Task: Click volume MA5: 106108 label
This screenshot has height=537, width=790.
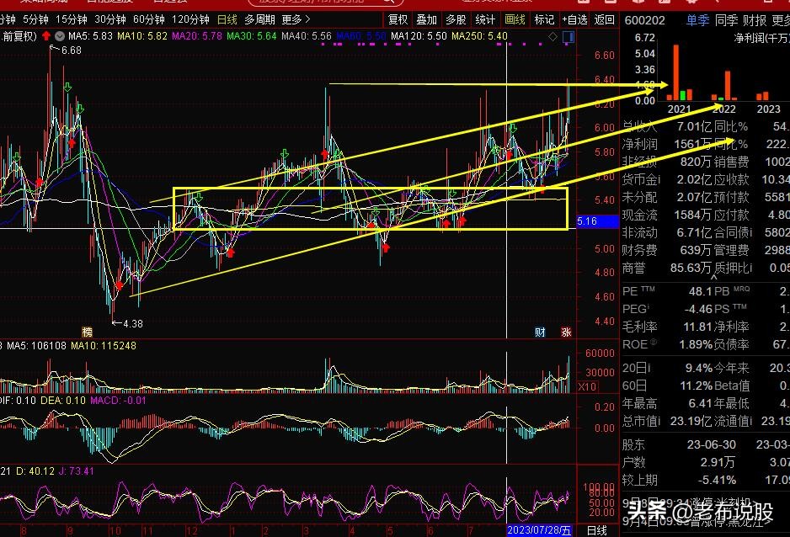Action: tap(36, 346)
